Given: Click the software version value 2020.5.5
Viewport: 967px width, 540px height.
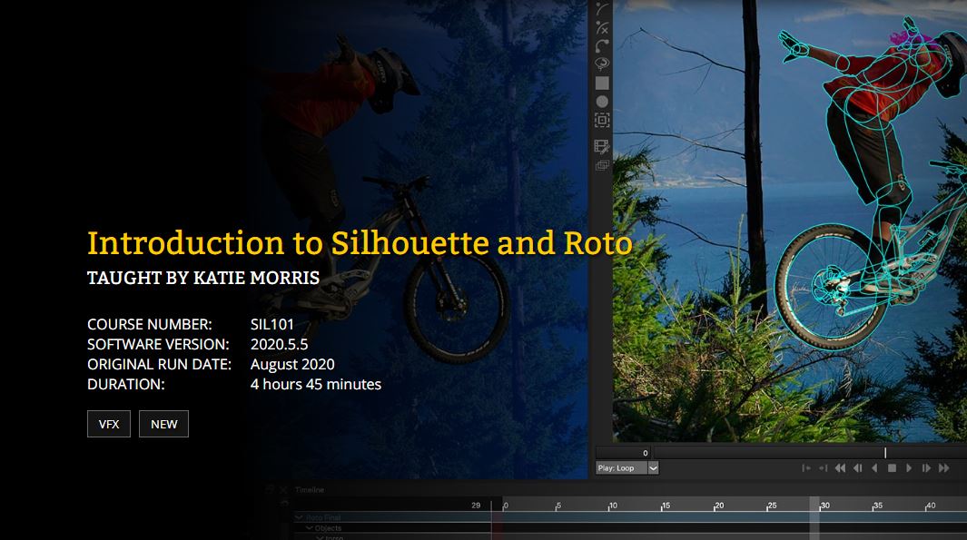Looking at the screenshot, I should [x=279, y=344].
